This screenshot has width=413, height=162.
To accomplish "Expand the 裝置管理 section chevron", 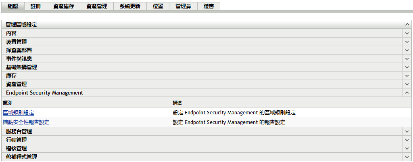I will [x=407, y=42].
